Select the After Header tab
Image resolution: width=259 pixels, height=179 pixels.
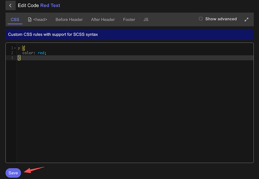pyautogui.click(x=103, y=19)
